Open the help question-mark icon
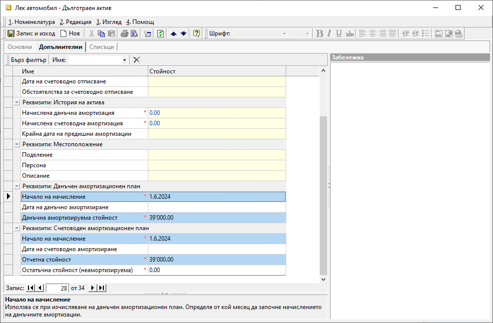 196,33
